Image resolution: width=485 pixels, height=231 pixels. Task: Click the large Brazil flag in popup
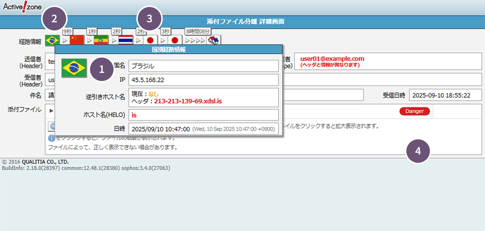(x=74, y=68)
